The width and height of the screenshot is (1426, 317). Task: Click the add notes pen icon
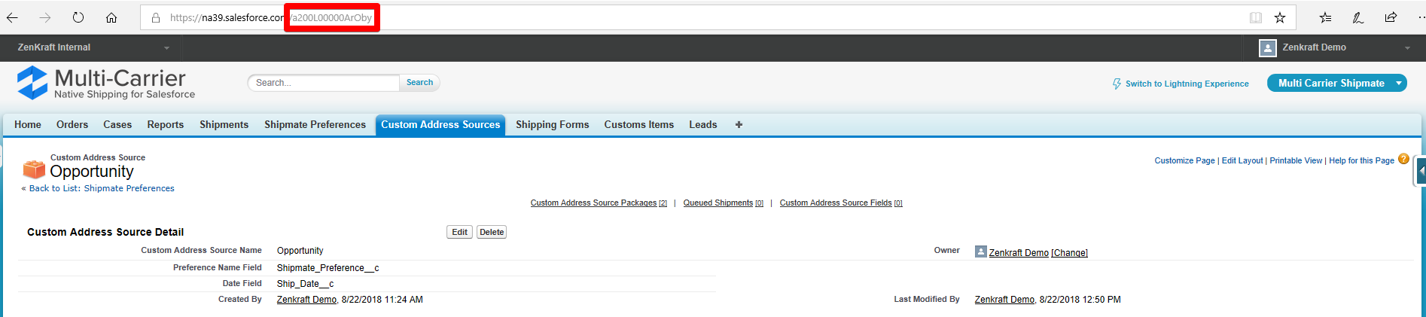click(1358, 17)
